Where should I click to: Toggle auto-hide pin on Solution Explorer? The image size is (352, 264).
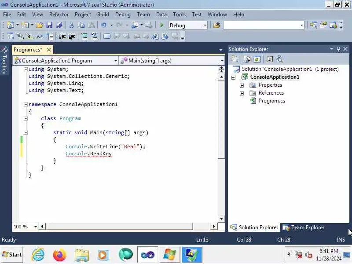[x=338, y=49]
